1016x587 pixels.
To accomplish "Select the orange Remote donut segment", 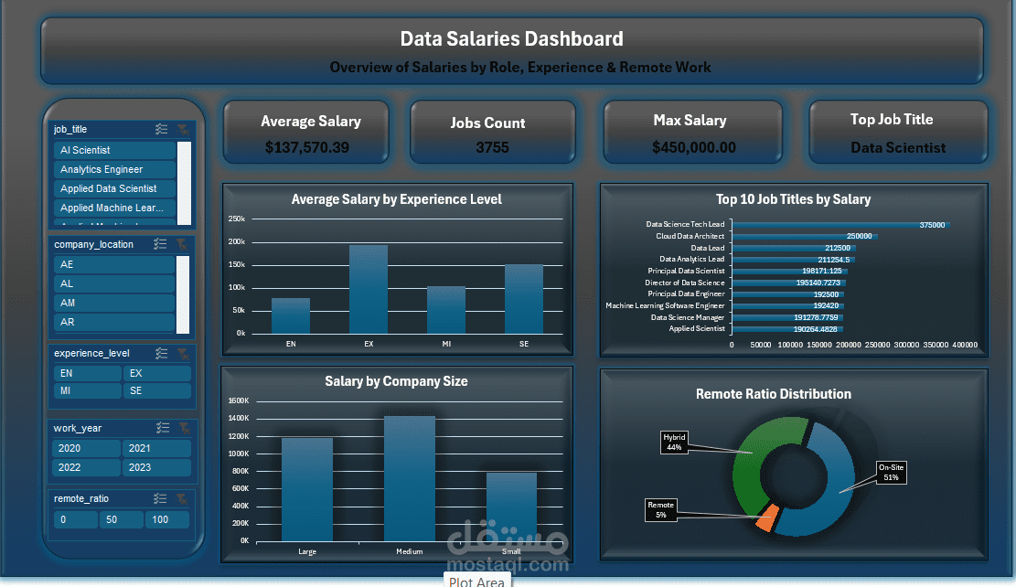I will pyautogui.click(x=767, y=518).
